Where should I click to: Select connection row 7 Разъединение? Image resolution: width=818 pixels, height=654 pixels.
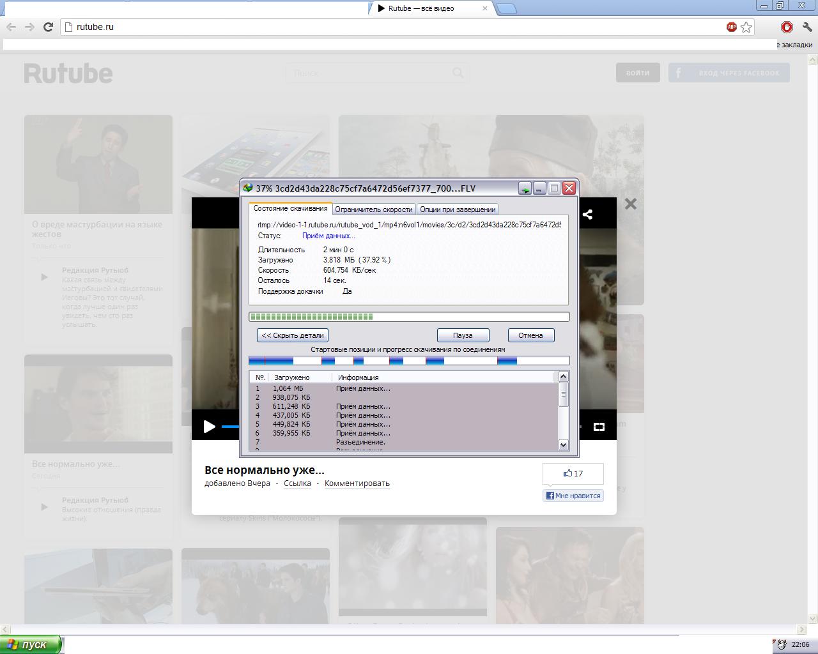[x=404, y=442]
